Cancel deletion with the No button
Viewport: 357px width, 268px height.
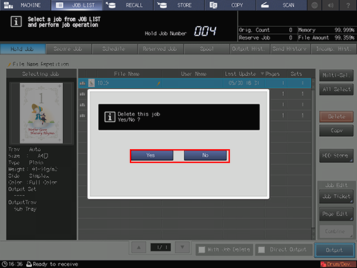(205, 155)
